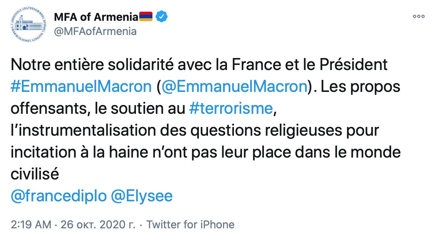Screen dimensions: 435x240
Task: Click the blue verified badge
Action: (x=162, y=17)
